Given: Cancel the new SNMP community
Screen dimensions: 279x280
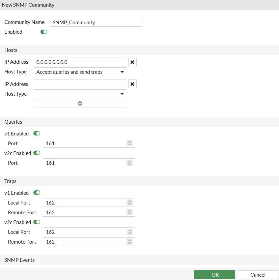Looking at the screenshot, I should [258, 275].
